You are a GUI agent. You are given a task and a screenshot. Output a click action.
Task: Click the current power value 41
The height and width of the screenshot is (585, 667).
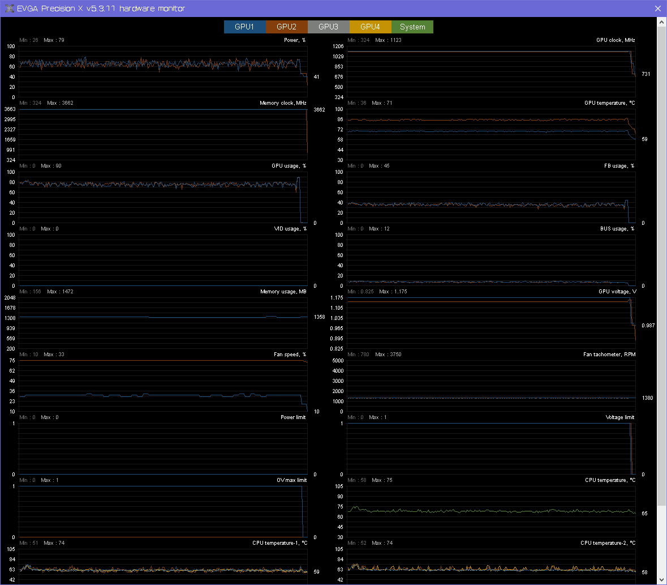[316, 77]
